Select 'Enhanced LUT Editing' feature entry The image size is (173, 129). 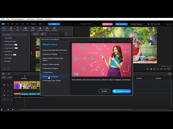coord(50,54)
